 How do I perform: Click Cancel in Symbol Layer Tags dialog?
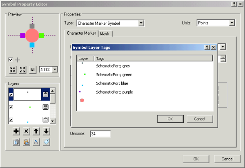click(x=200, y=119)
